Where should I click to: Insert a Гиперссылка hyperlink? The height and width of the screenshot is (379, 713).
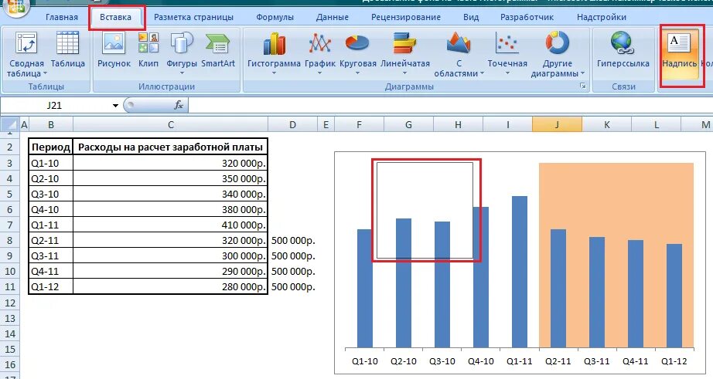[x=623, y=50]
